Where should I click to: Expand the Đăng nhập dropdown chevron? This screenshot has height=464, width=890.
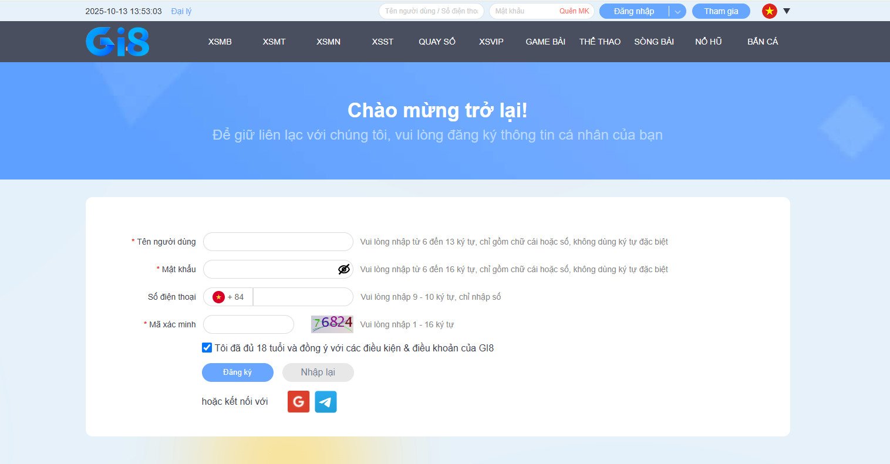(x=677, y=11)
